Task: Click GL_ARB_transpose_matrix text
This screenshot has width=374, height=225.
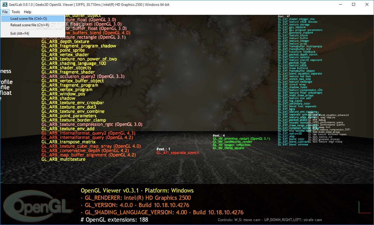Action: pyautogui.click(x=69, y=142)
